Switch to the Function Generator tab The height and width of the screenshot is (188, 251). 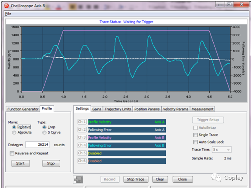(23, 109)
